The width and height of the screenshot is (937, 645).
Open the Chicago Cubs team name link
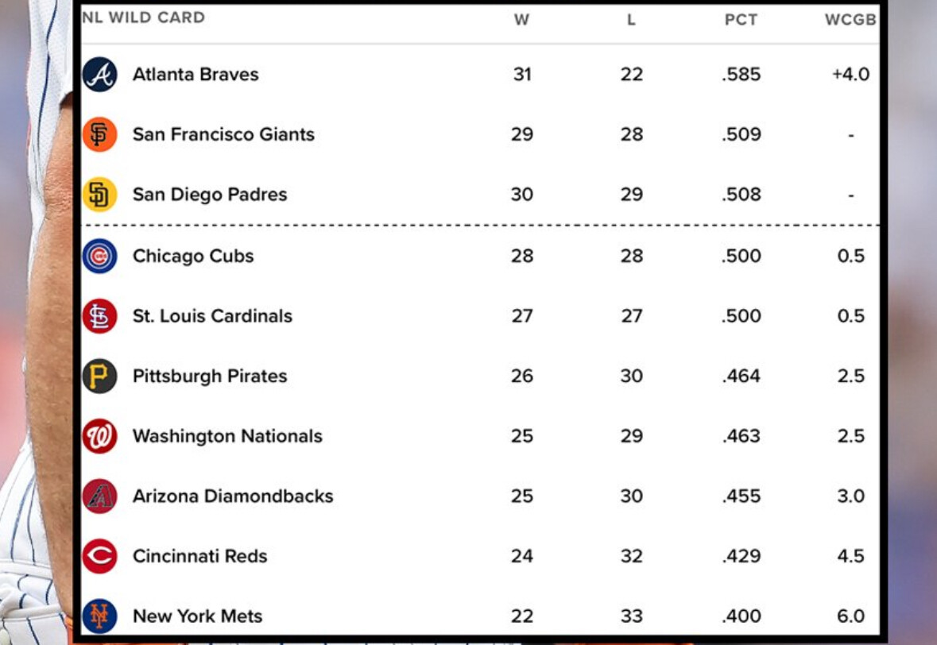click(193, 257)
